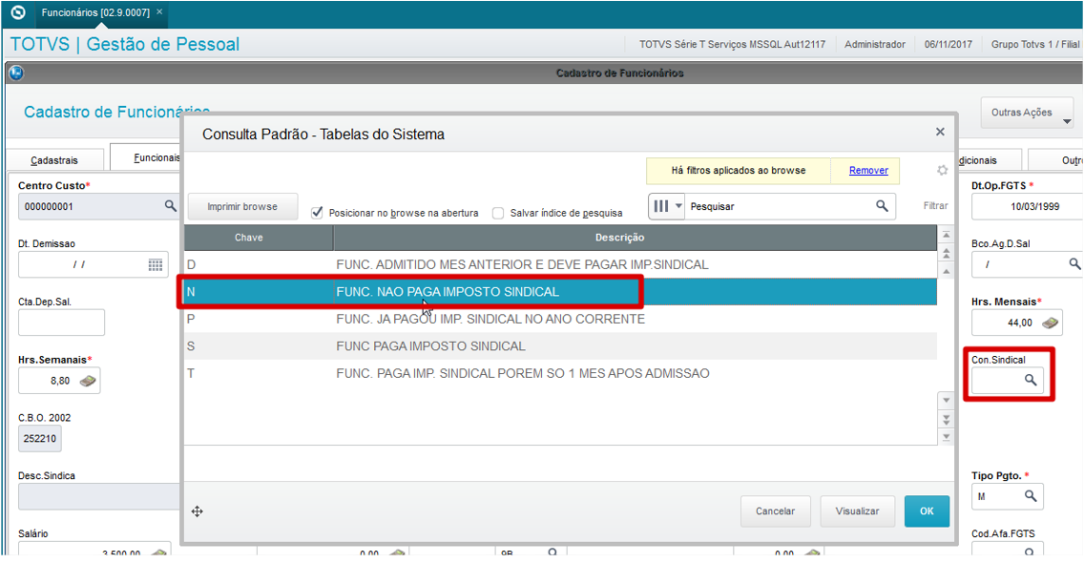This screenshot has height=563, width=1084.
Task: Page up in the browse list
Action: pos(947,253)
